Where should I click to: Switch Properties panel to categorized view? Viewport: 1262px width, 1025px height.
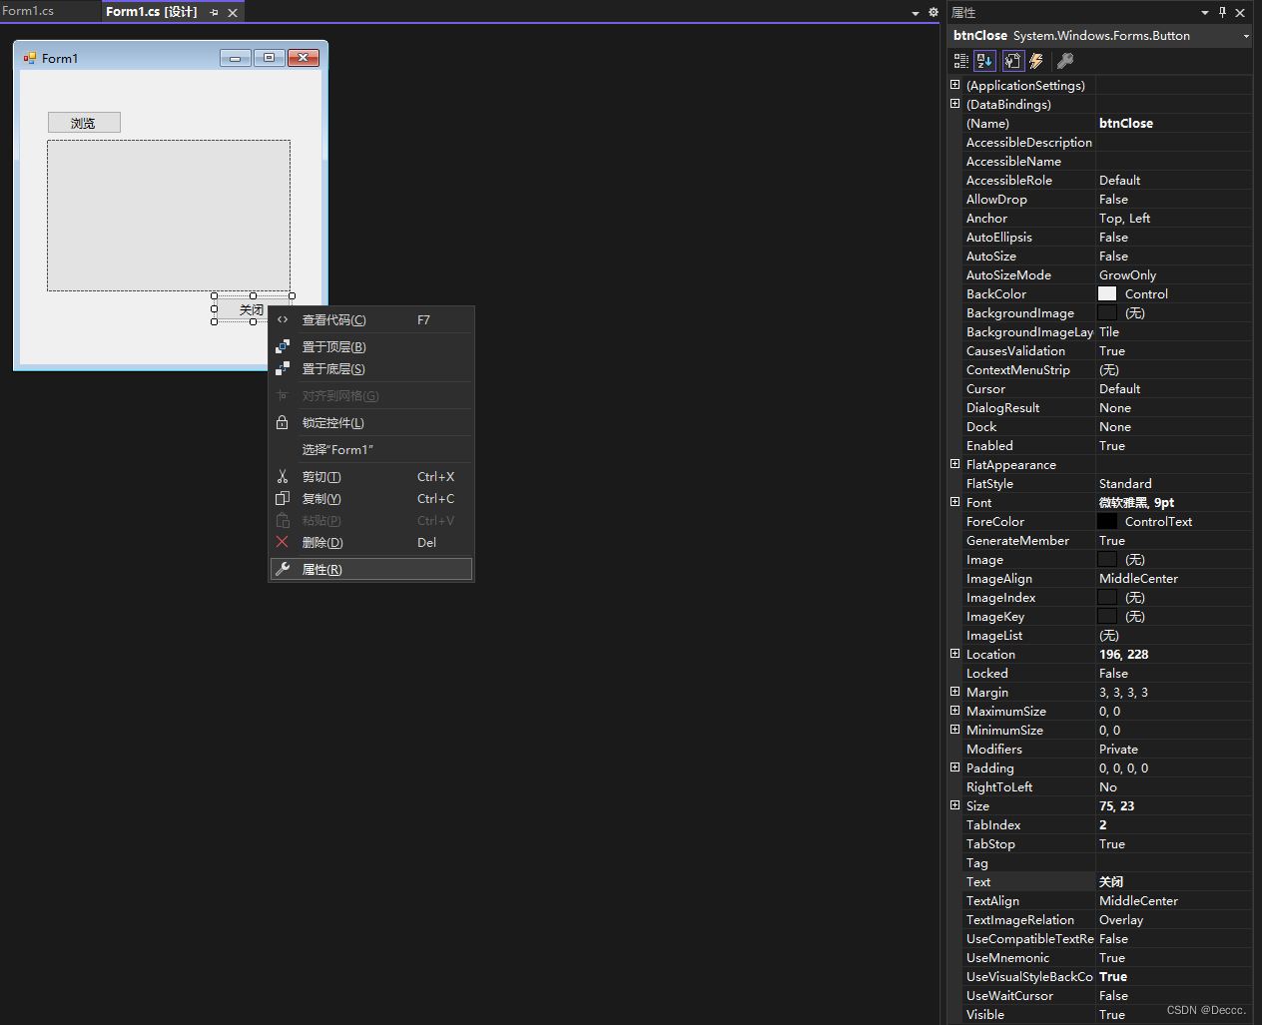(959, 61)
